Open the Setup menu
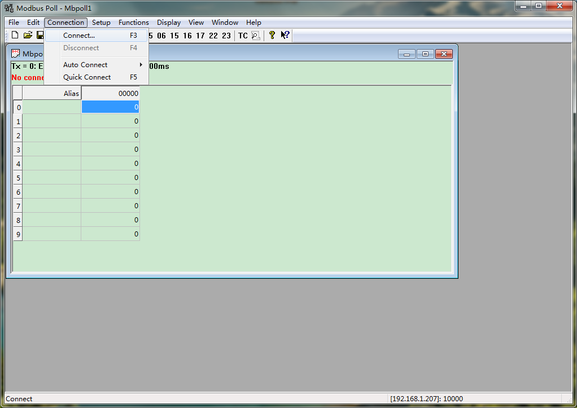Image resolution: width=577 pixels, height=408 pixels. (101, 23)
